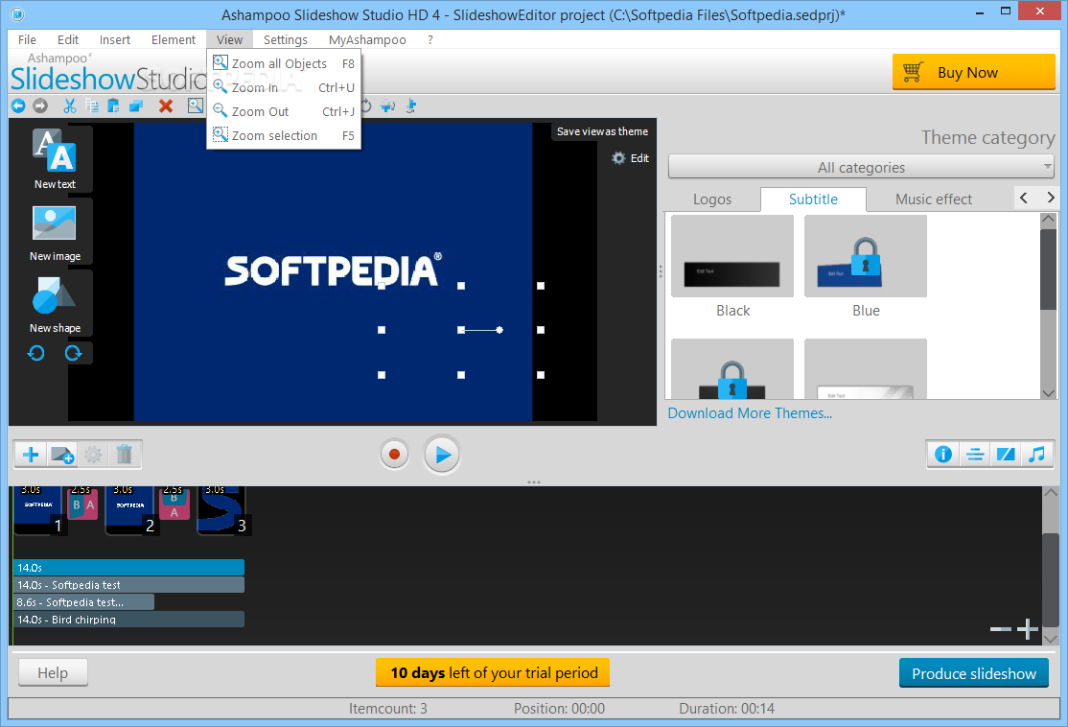Viewport: 1068px width, 727px height.
Task: Click the Redo forward arrow in the toolbar
Action: click(x=40, y=106)
